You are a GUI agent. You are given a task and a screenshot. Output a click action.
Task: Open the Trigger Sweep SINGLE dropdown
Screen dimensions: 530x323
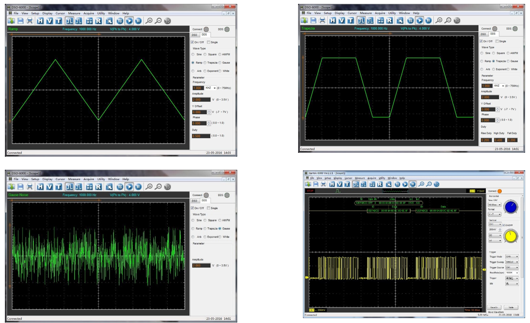point(512,262)
